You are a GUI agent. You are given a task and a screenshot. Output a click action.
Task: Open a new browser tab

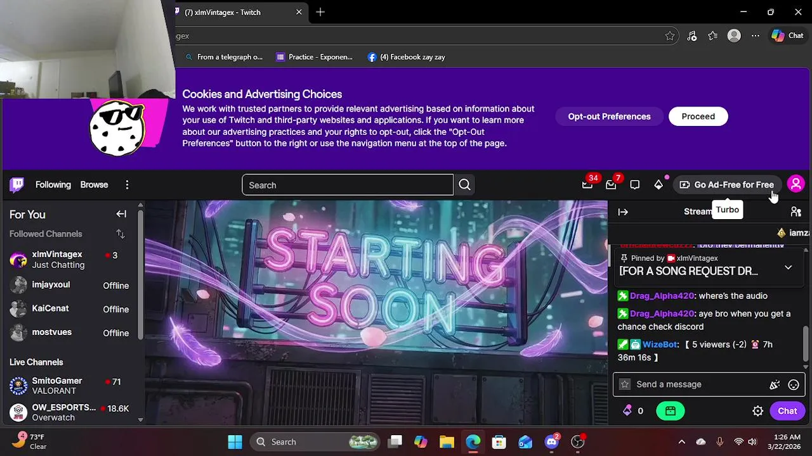(x=320, y=12)
